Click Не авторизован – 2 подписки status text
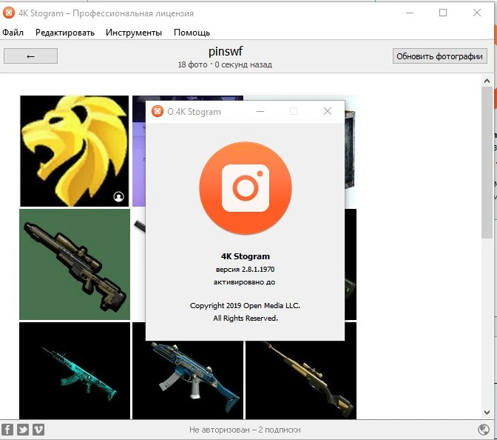This screenshot has height=440, width=497. (x=245, y=430)
